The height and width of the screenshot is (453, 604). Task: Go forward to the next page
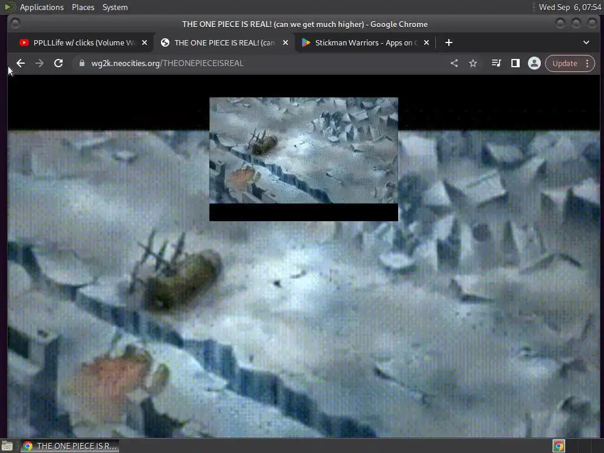click(x=40, y=63)
